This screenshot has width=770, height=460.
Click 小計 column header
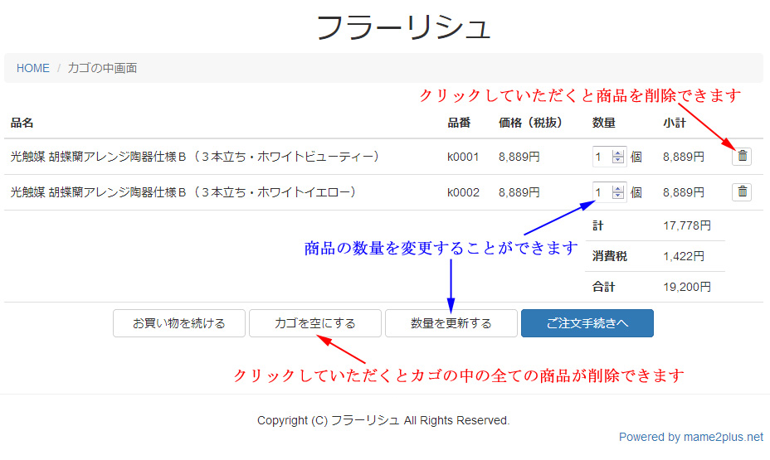click(x=675, y=123)
